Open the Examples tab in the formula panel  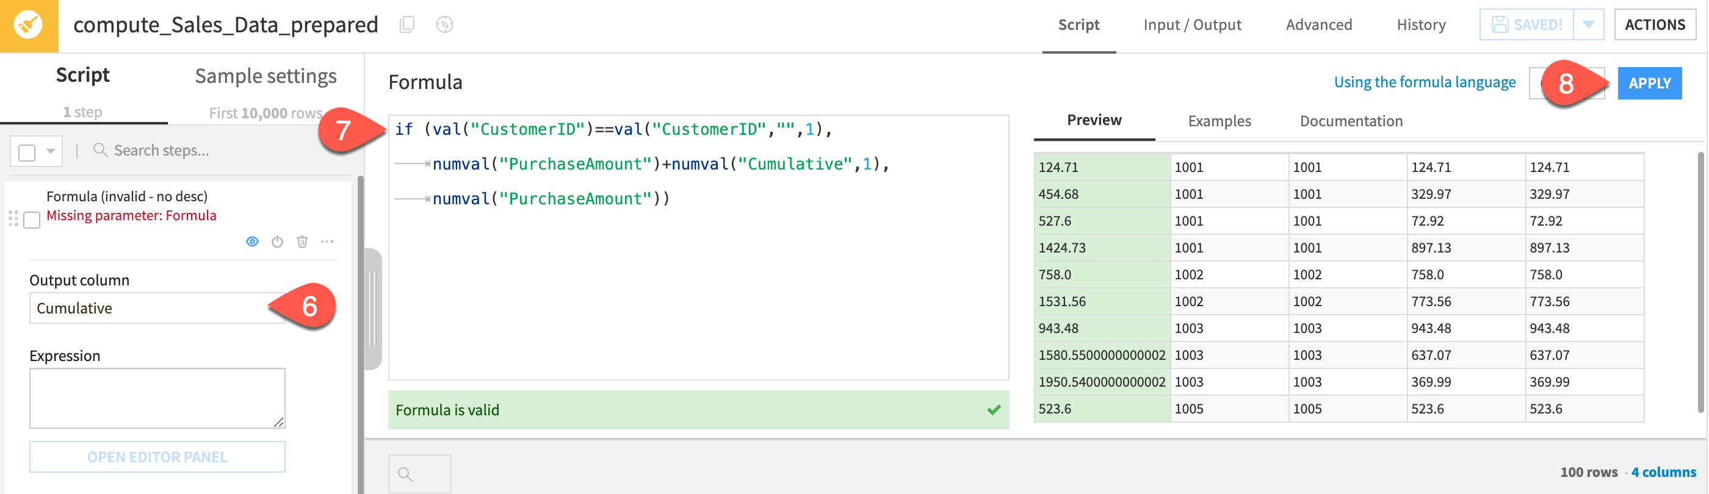click(1219, 121)
